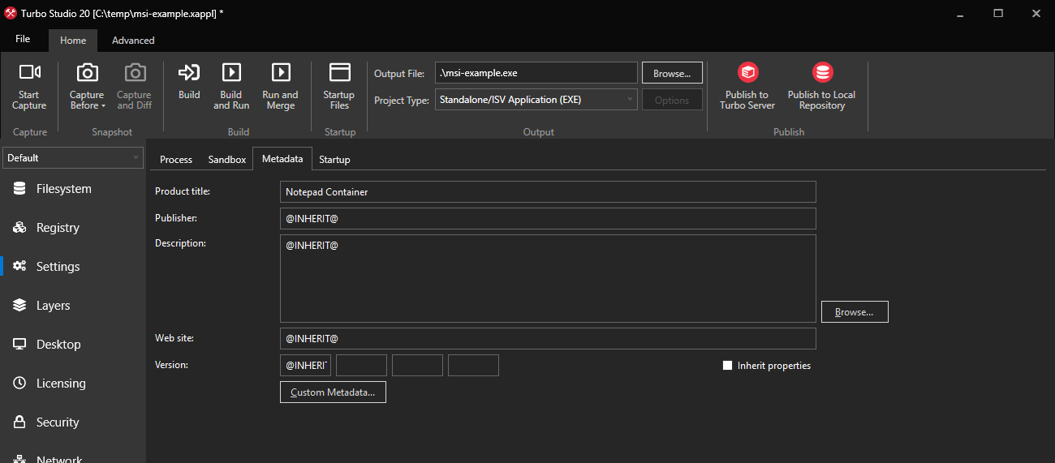Click the Product title input field
This screenshot has width=1055, height=463.
tap(547, 192)
